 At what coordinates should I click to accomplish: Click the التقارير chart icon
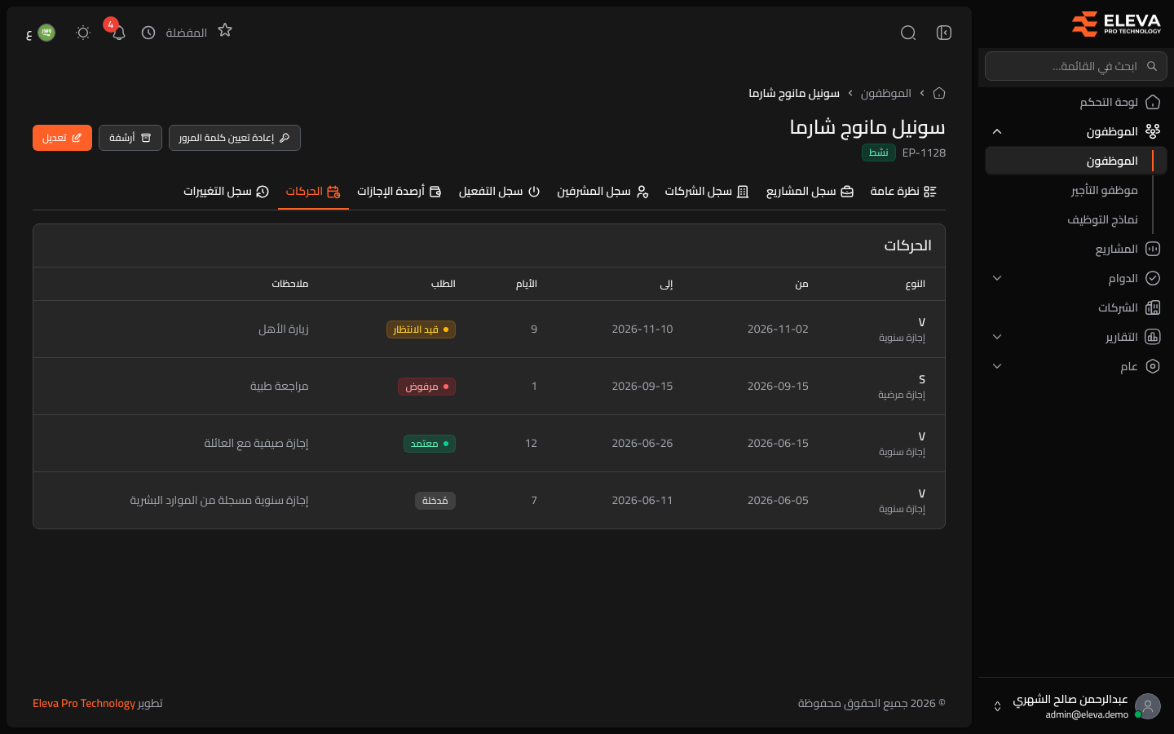point(1153,337)
